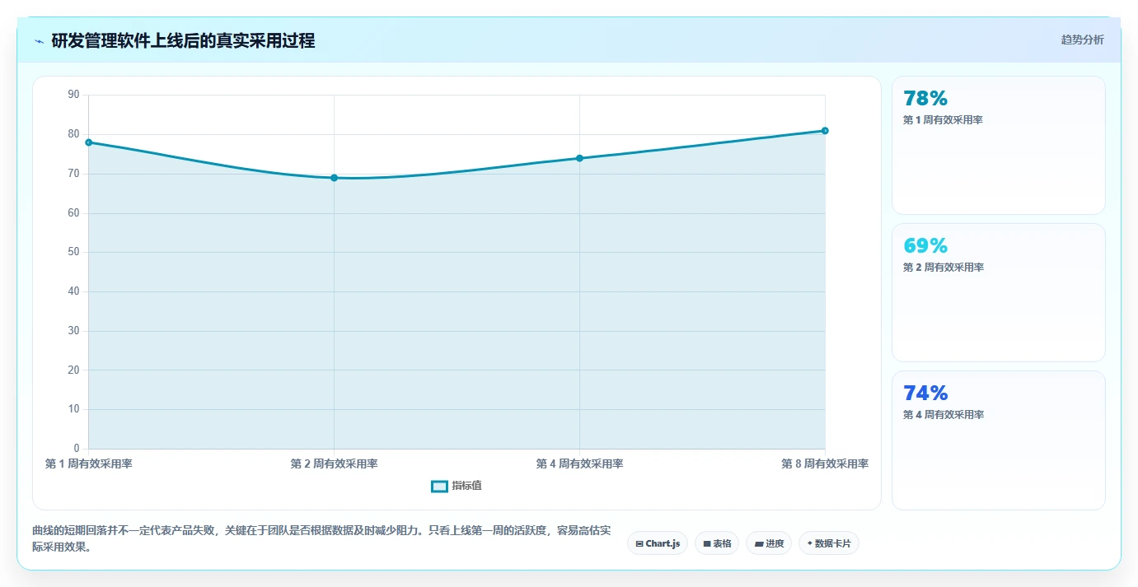The image size is (1138, 587).
Task: Click the week 2 data point at 69
Action: point(334,178)
